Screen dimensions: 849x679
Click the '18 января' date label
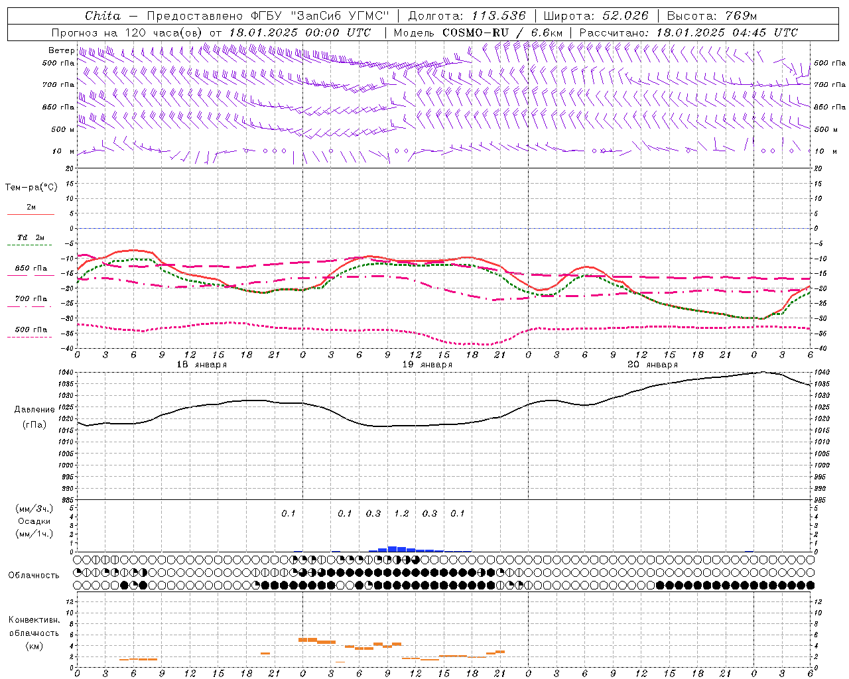click(202, 365)
